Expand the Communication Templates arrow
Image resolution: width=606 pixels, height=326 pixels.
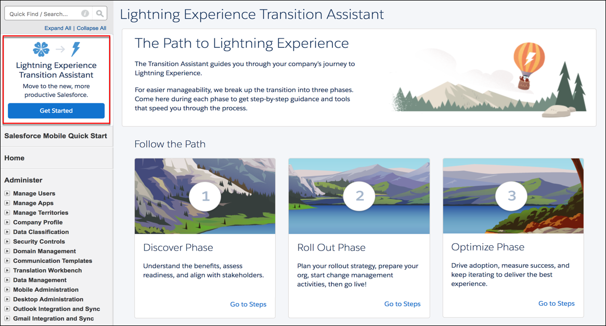click(7, 260)
